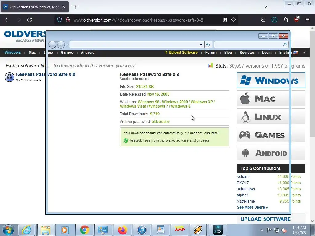Click the Login link
The width and height of the screenshot is (315, 236).
pos(267,53)
